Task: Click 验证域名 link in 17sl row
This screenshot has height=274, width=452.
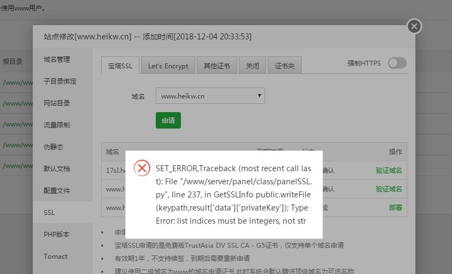Action: tap(389, 171)
